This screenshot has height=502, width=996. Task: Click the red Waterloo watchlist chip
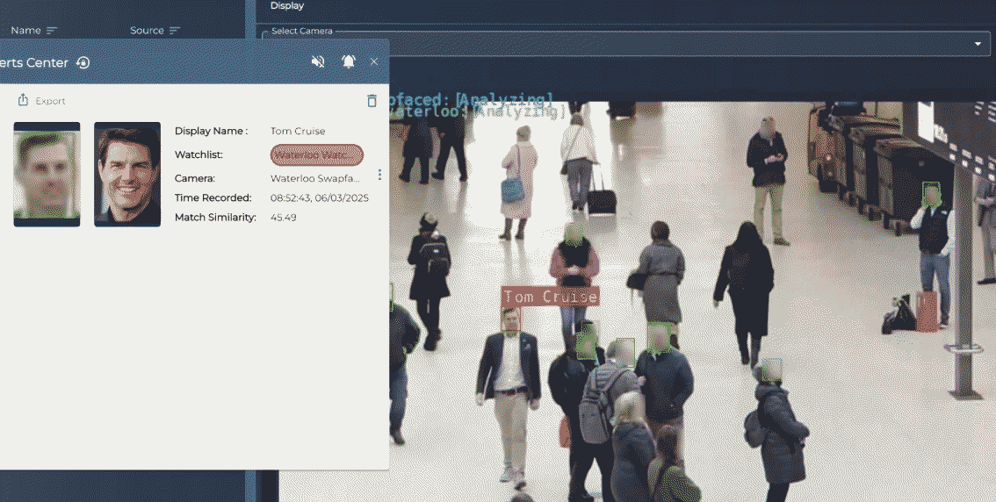316,154
